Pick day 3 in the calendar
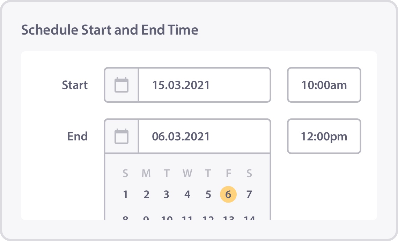 [167, 195]
